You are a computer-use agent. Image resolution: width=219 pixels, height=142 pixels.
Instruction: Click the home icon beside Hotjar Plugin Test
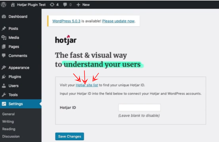[13, 5]
